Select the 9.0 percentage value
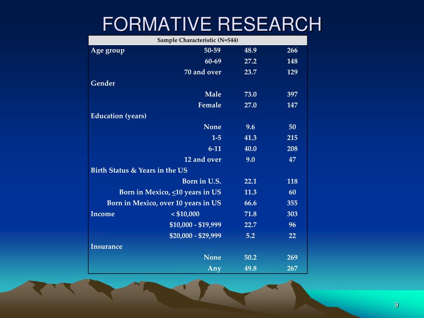Viewport: 424px width, 318px height. 251,159
